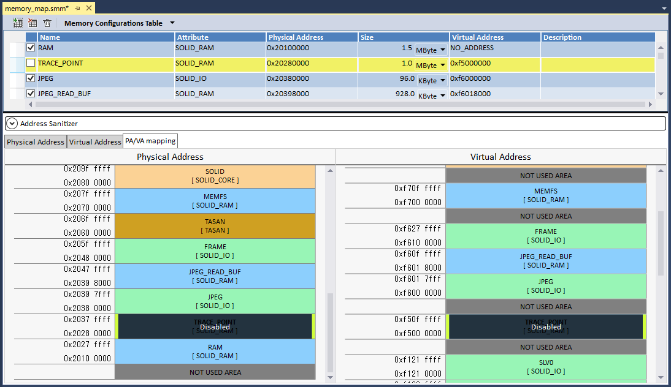Image resolution: width=671 pixels, height=387 pixels.
Task: Click up arrow of Virtual Address map scrollbar
Action: coord(661,170)
